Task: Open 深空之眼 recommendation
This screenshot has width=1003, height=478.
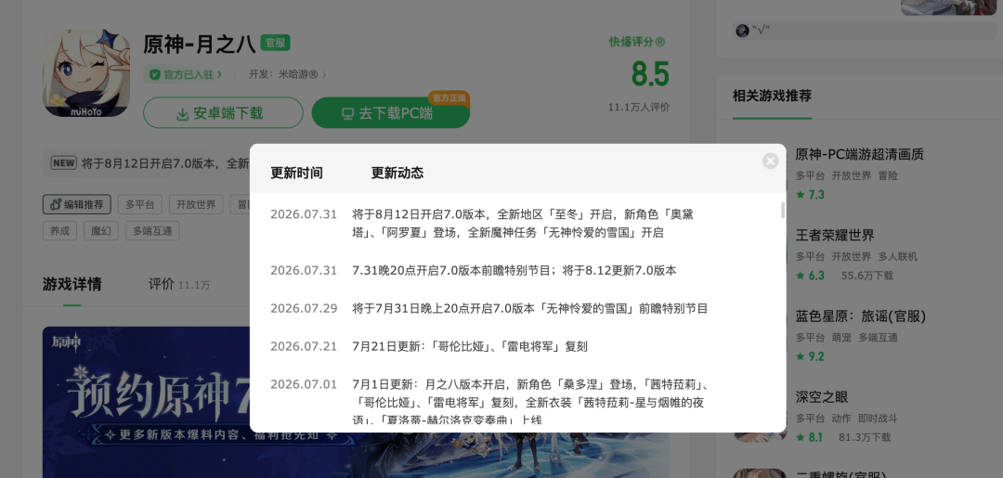Action: pyautogui.click(x=822, y=397)
